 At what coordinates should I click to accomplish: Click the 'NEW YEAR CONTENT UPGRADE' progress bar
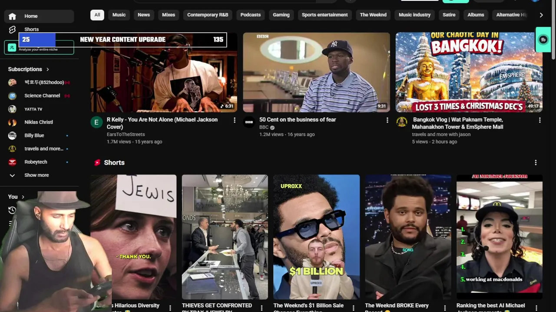122,39
